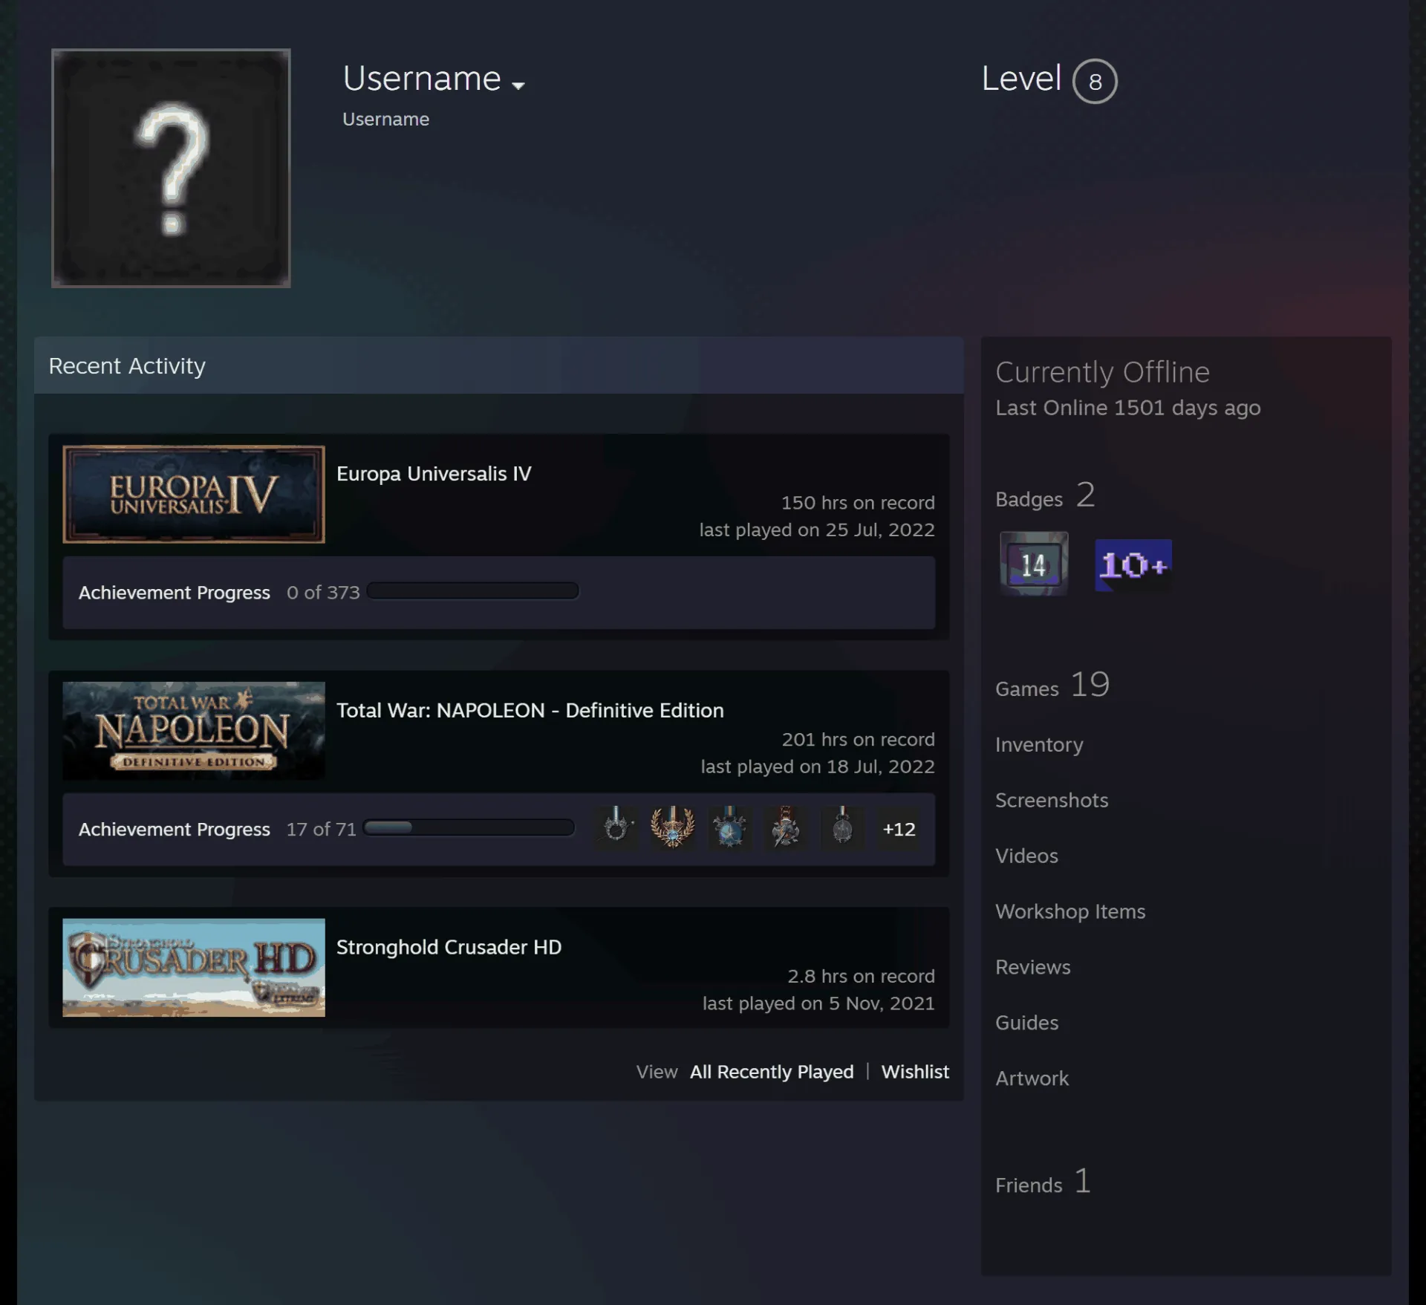Screen dimensions: 1426x1305
Task: View All Recently Played games
Action: 772,1072
